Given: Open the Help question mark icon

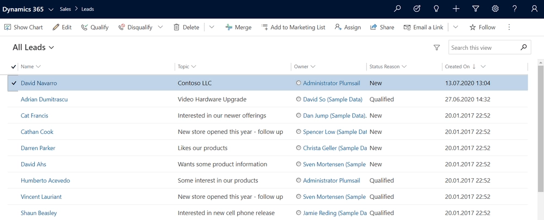Looking at the screenshot, I should point(515,9).
